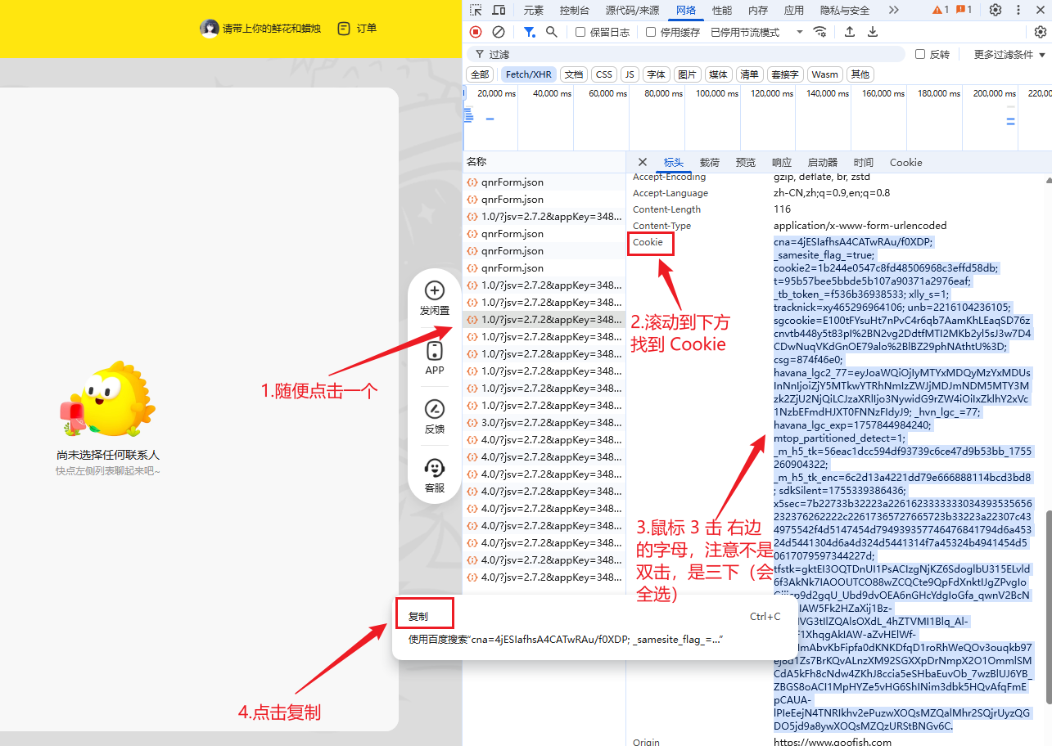Click the inspect element picker icon
Image resolution: width=1052 pixels, height=746 pixels.
click(x=476, y=11)
